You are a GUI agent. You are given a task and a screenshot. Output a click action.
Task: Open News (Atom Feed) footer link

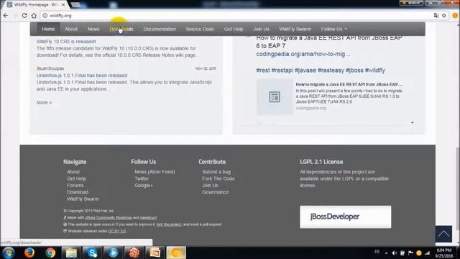pos(155,172)
